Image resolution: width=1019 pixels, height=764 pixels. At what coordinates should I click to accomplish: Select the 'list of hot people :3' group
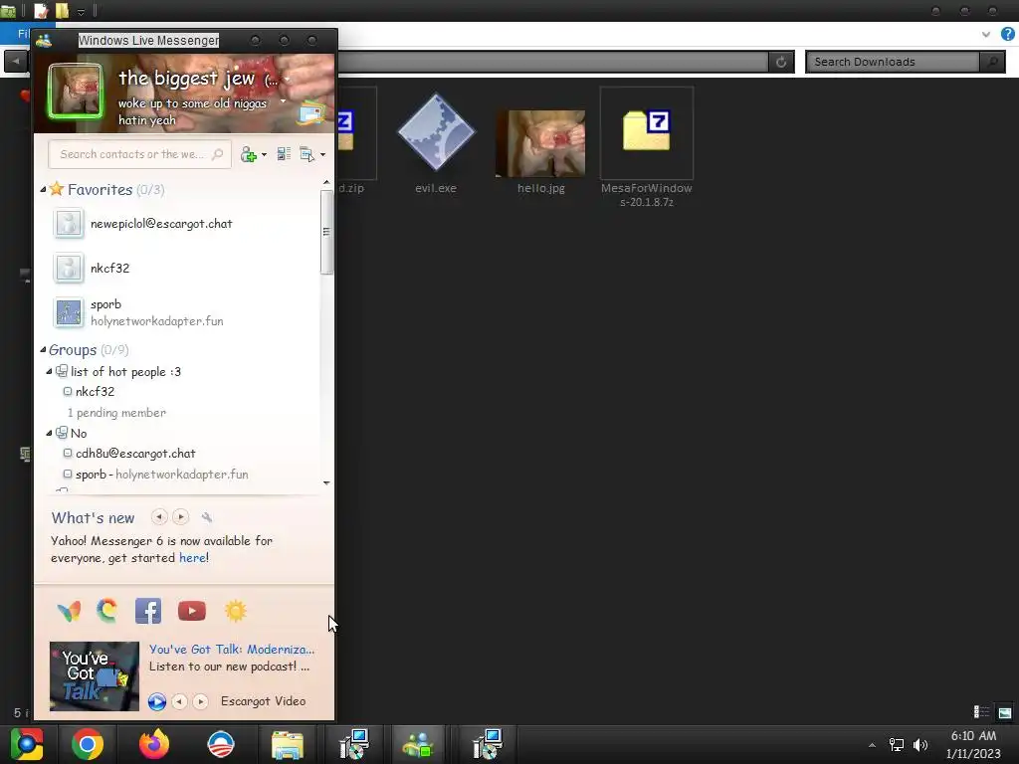[x=125, y=372]
